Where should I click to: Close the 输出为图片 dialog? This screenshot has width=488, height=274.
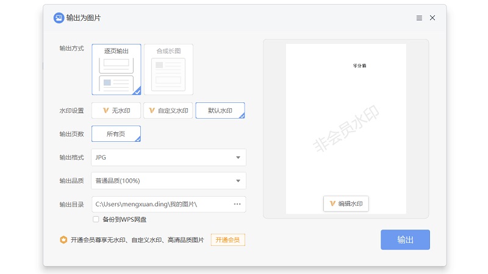click(432, 18)
